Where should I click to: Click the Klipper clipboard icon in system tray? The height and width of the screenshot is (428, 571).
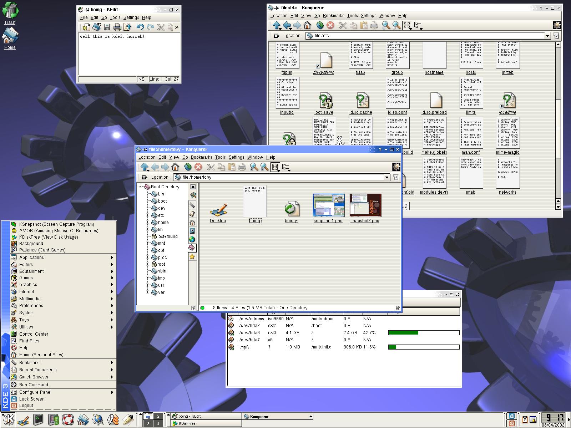point(525,420)
